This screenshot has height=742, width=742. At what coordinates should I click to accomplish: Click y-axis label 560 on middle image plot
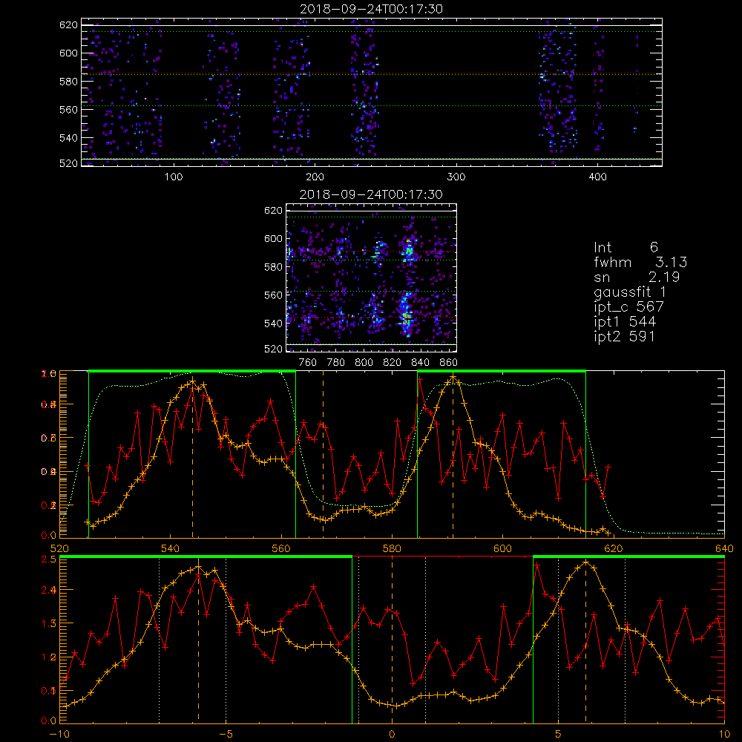[274, 295]
